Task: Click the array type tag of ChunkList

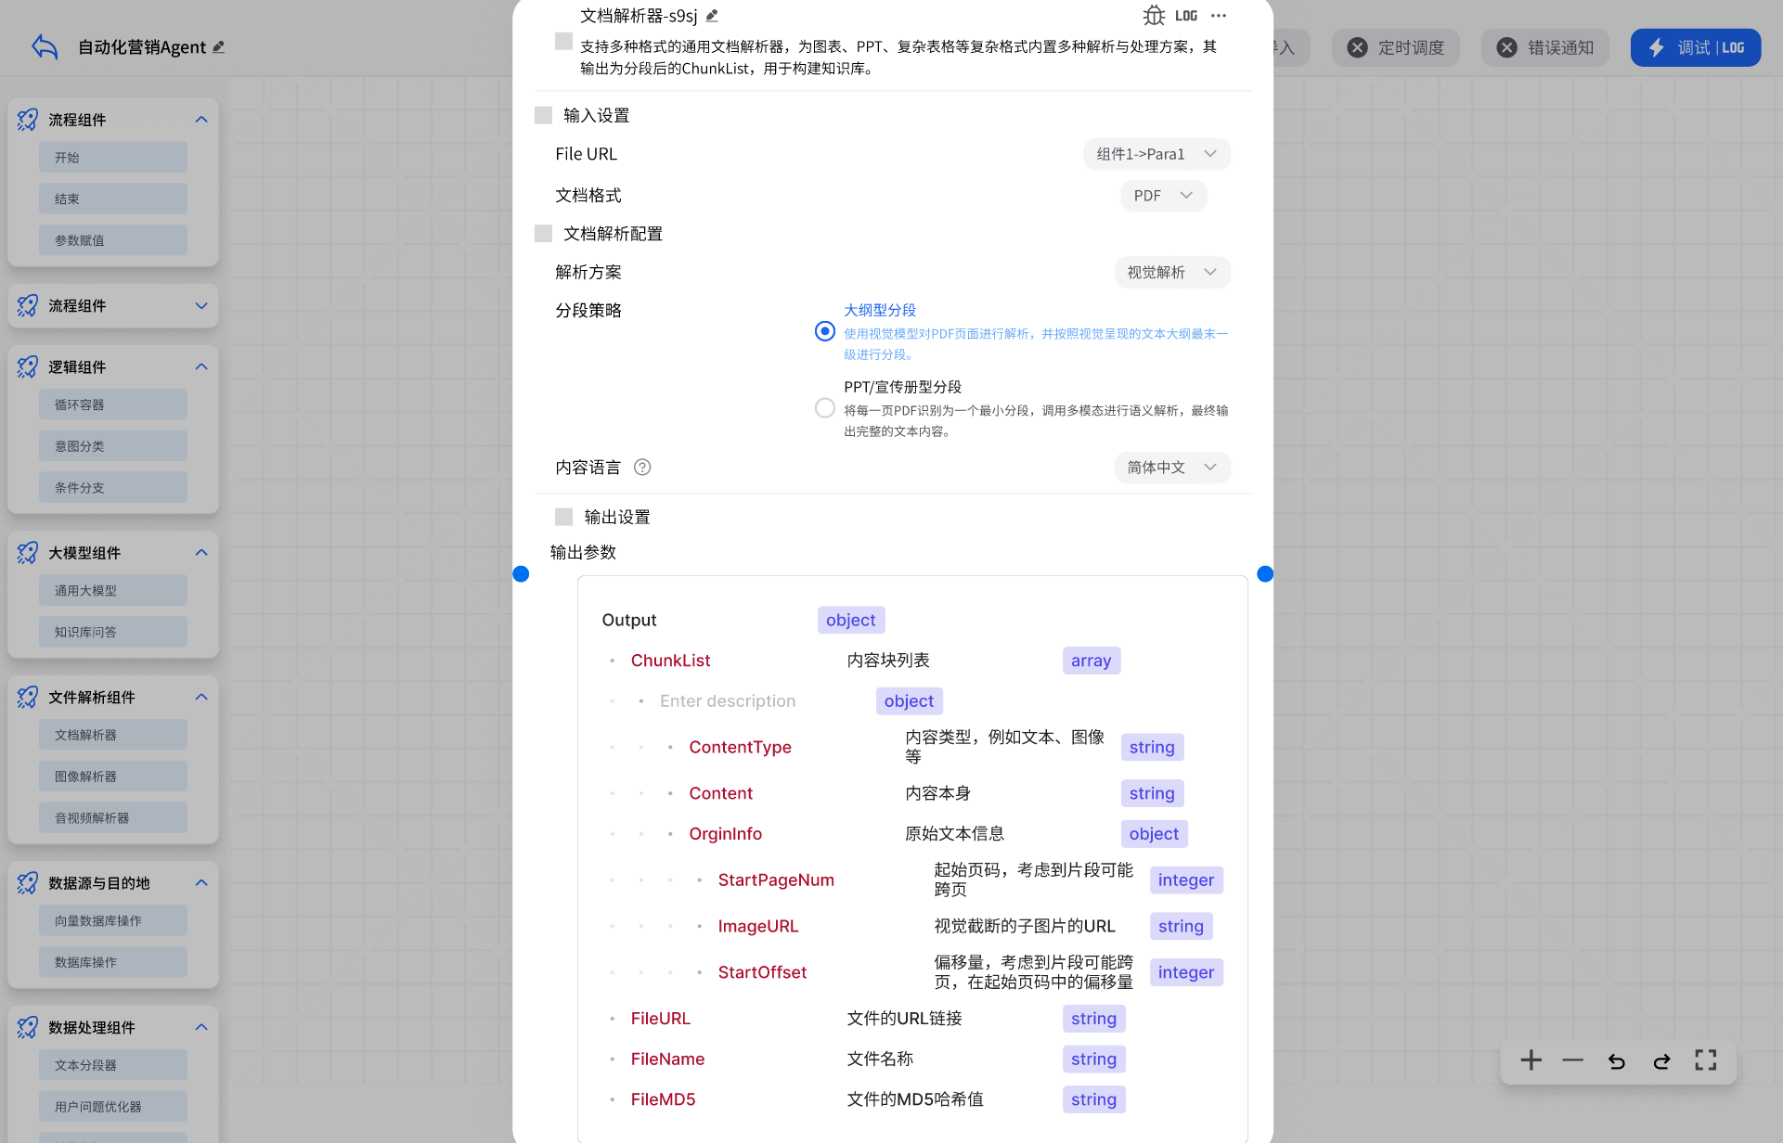Action: [1092, 661]
